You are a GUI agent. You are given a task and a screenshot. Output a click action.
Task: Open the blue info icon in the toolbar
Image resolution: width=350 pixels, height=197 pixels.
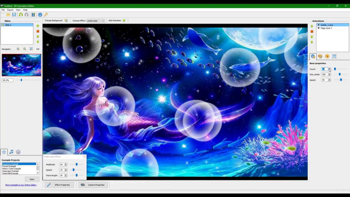click(40, 15)
